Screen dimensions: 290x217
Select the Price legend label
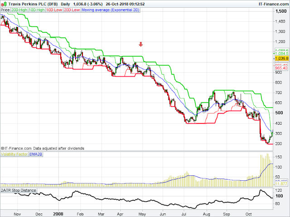5,10
